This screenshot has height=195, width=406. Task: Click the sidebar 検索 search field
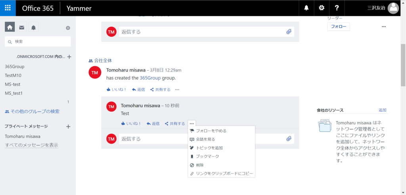[38, 42]
